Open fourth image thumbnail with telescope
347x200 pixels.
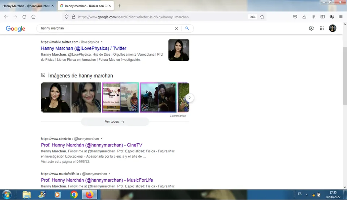pyautogui.click(x=158, y=97)
